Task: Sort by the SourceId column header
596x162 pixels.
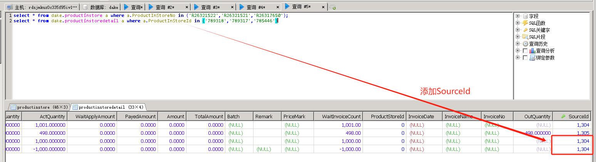Action: 572,116
